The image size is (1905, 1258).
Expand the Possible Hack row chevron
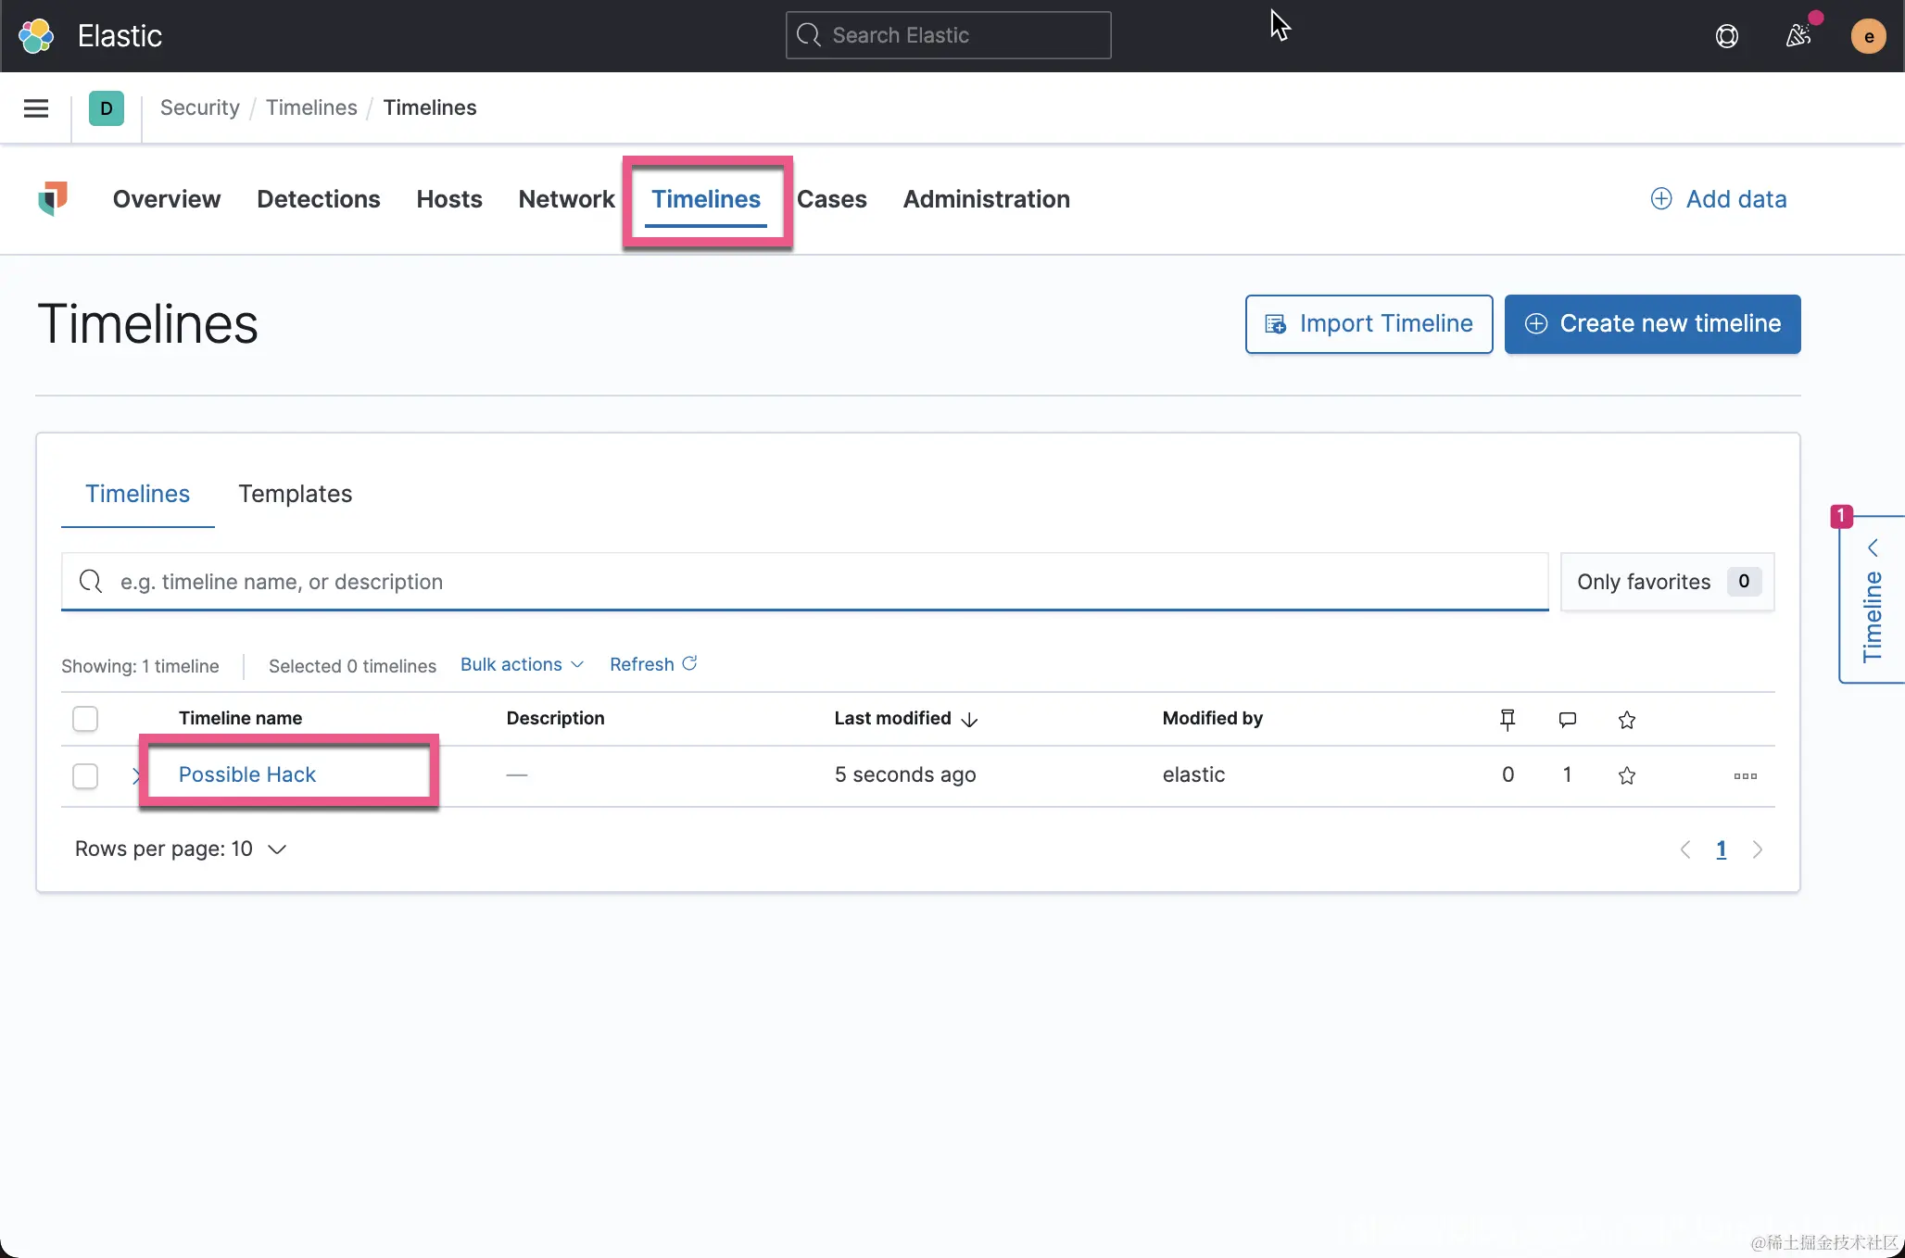(137, 775)
